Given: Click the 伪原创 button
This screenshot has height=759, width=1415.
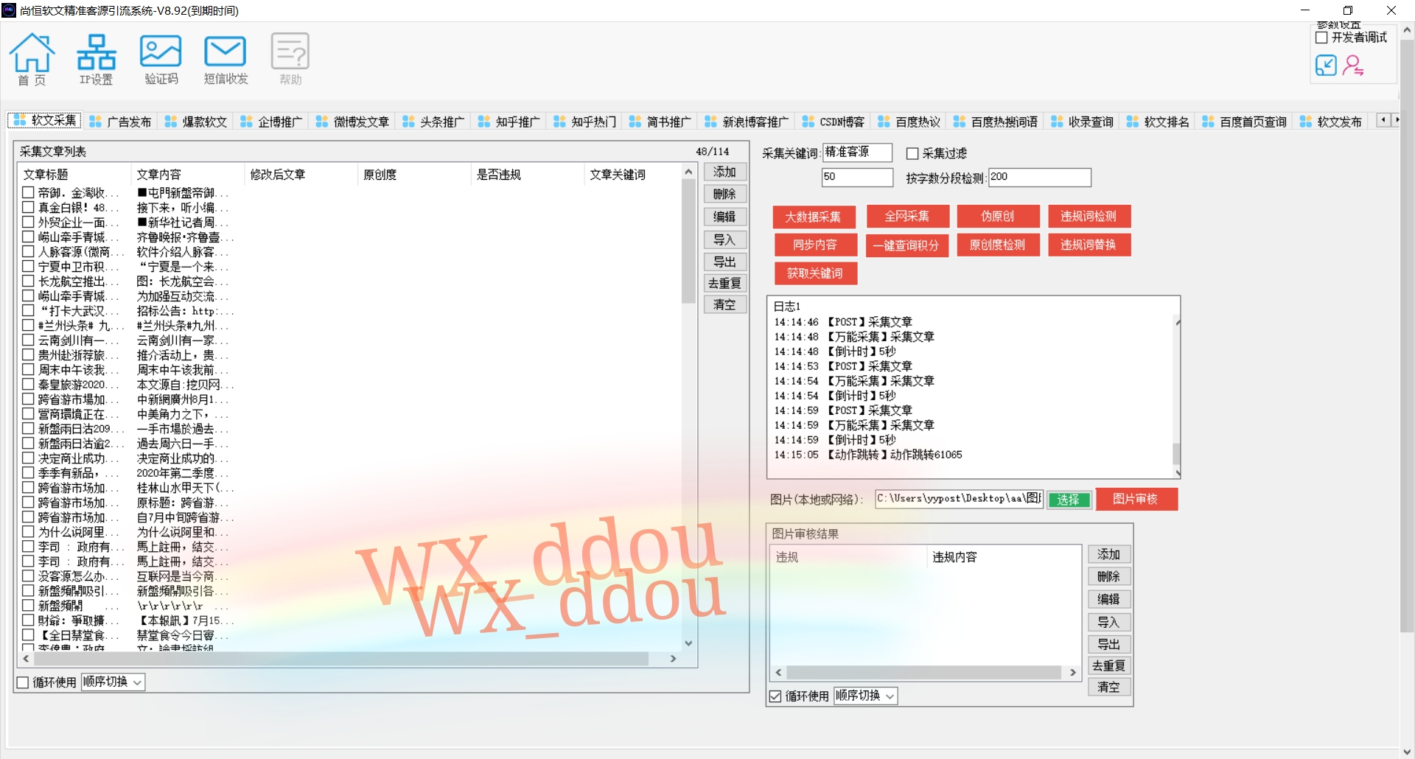Looking at the screenshot, I should 998,216.
